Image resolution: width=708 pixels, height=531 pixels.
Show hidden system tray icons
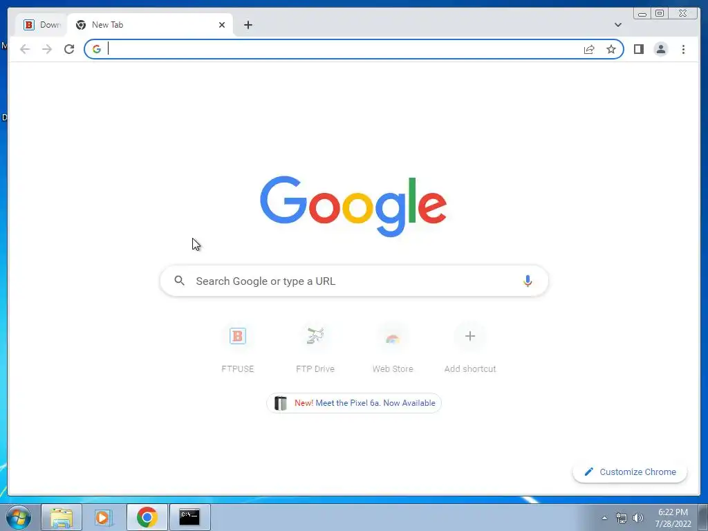pyautogui.click(x=604, y=518)
